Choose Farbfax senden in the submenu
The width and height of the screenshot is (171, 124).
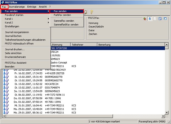67,15
